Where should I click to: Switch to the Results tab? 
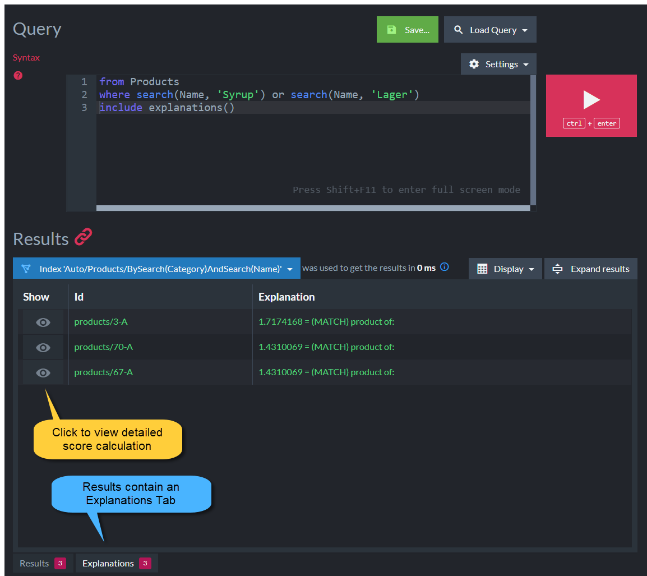43,563
